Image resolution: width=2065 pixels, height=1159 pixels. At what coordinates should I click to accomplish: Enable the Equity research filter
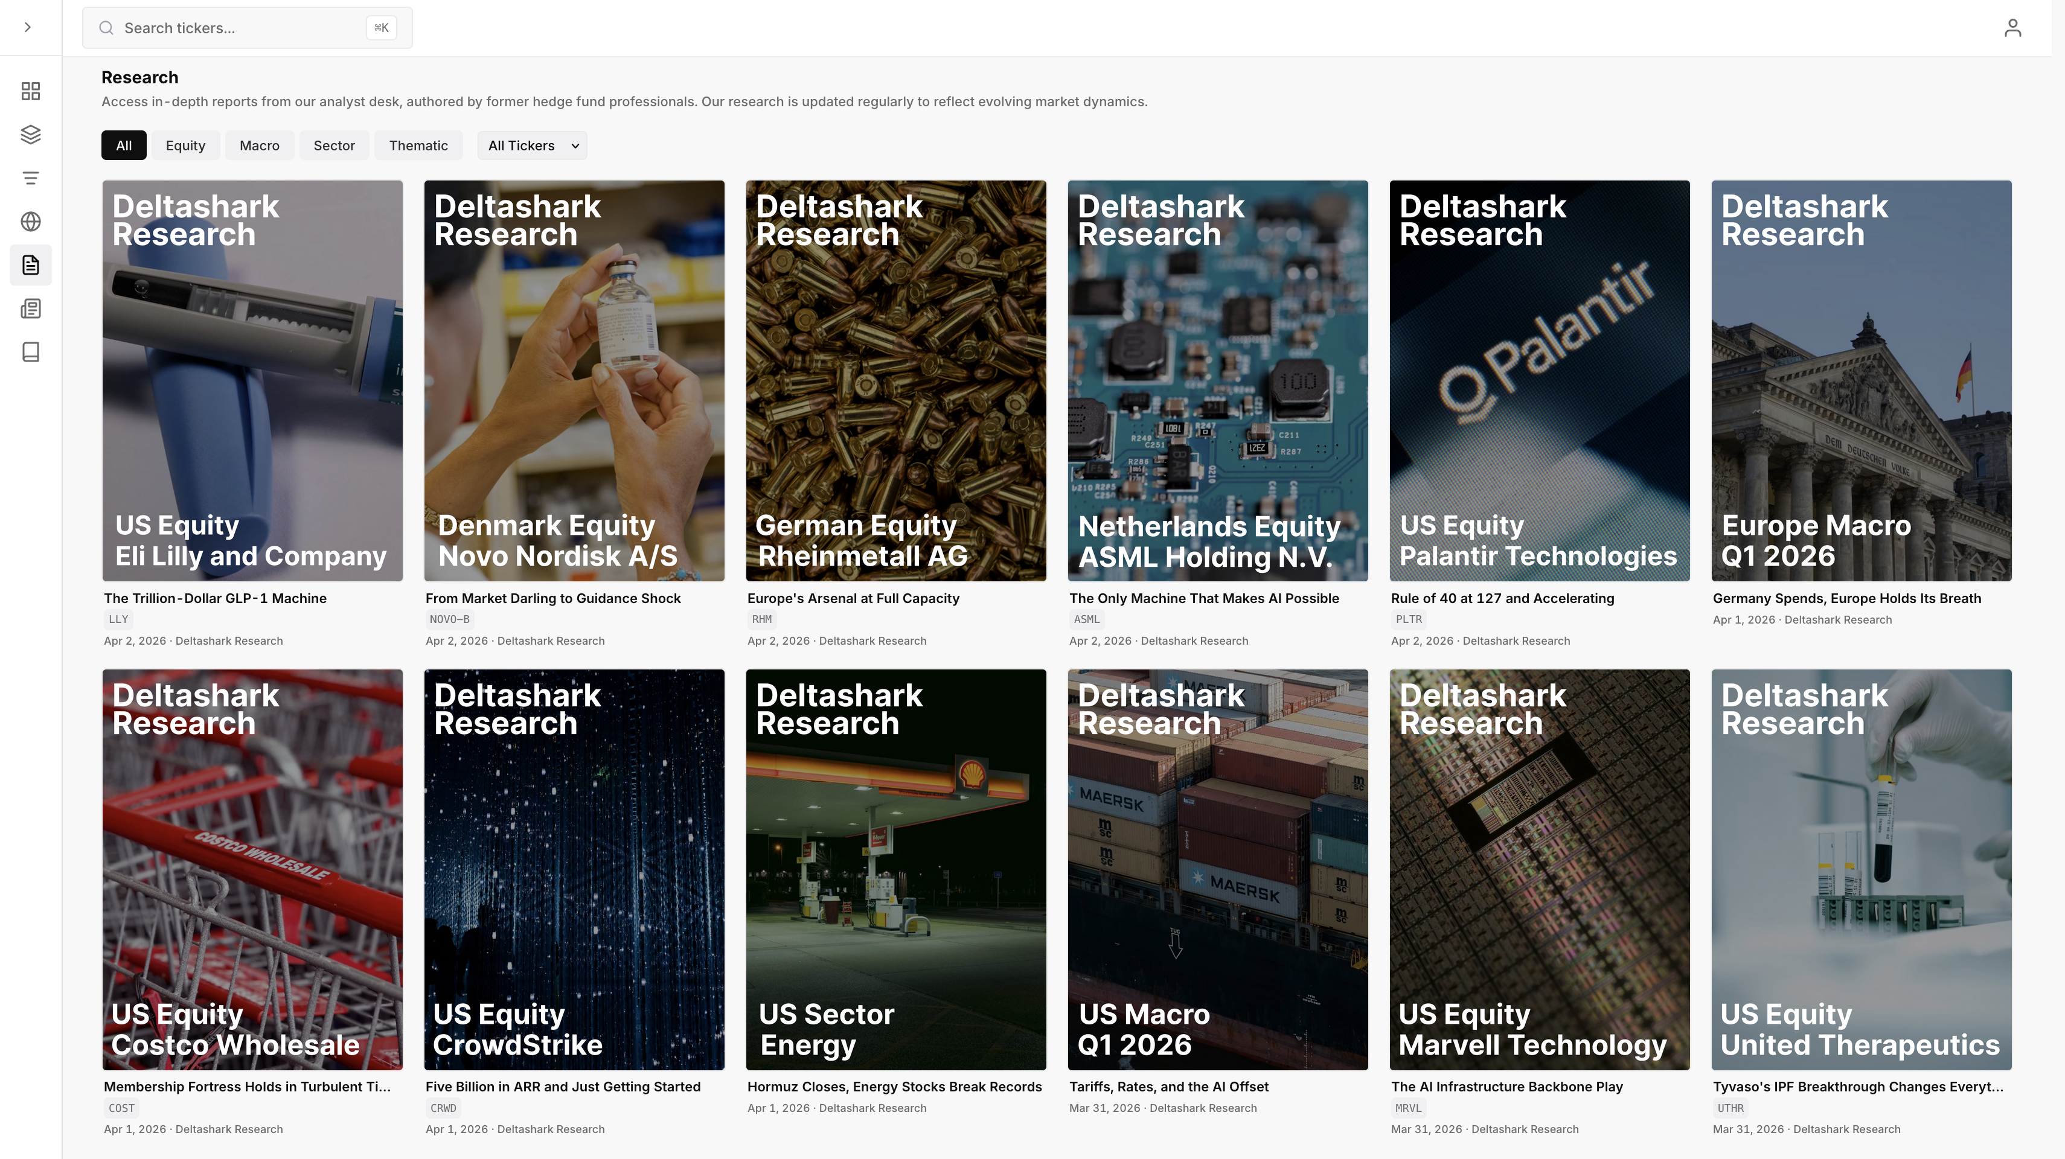coord(185,145)
